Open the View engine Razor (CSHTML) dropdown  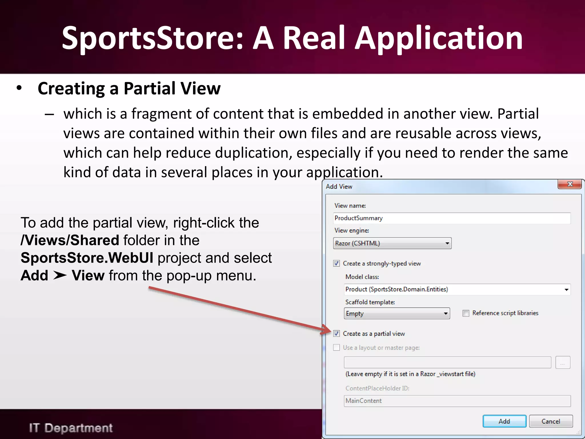392,243
